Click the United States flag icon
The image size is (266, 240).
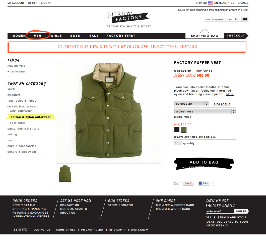coord(210,3)
